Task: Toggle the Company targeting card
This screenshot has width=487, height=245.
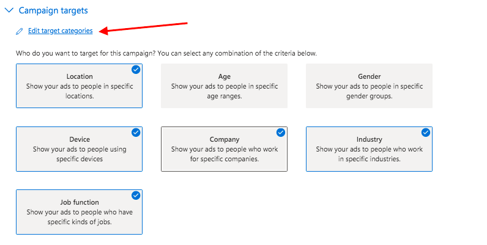Action: coord(225,149)
